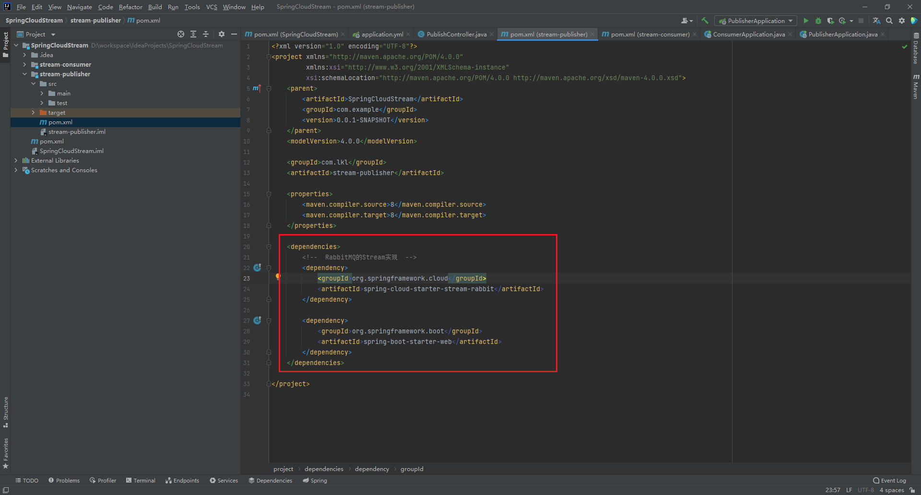Select the groupId breadcrumb below the editor
The width and height of the screenshot is (921, 495).
(412, 469)
